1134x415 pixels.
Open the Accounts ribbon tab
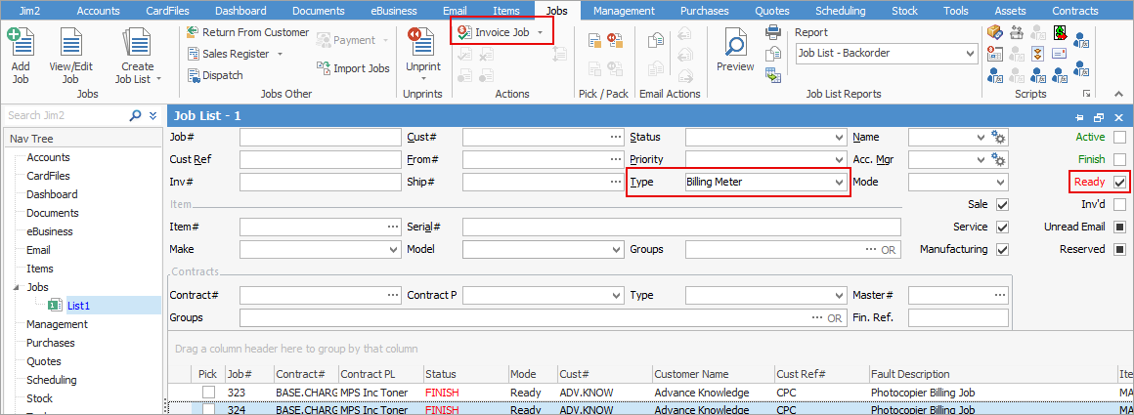point(99,11)
